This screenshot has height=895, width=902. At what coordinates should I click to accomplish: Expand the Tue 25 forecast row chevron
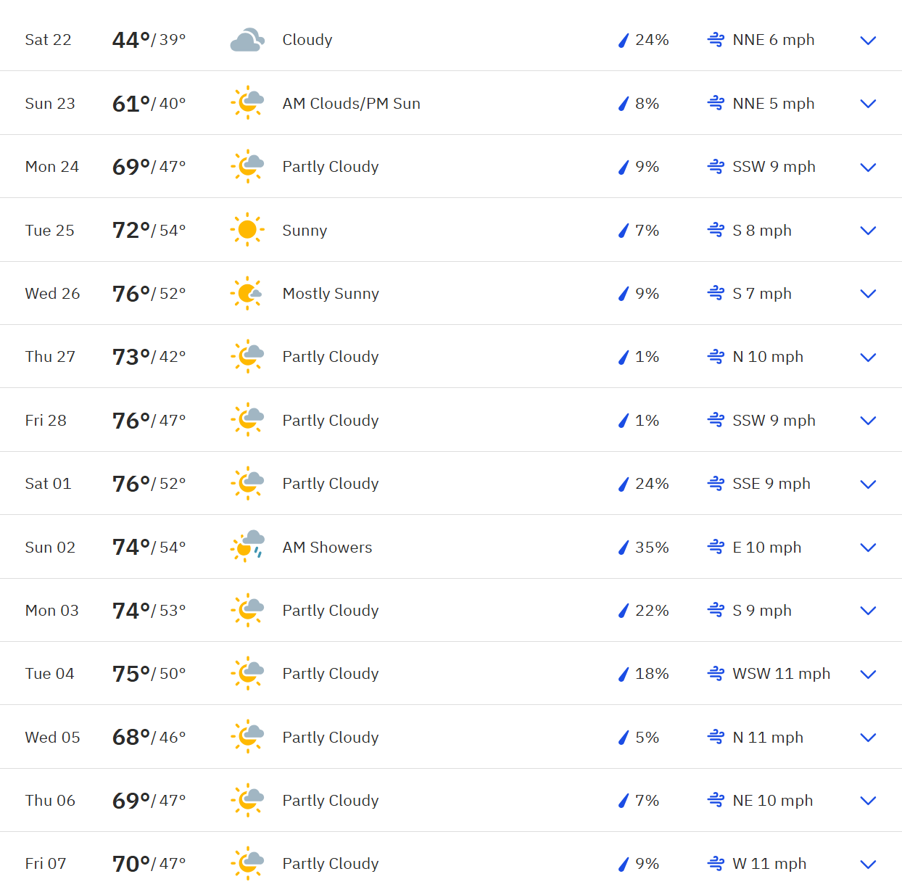pos(868,231)
